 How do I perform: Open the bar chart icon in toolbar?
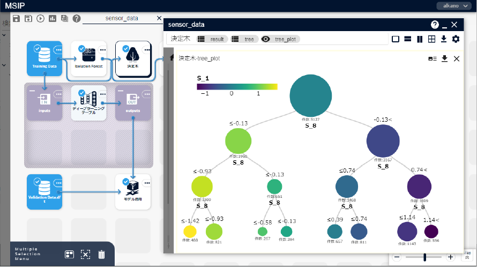(53, 18)
